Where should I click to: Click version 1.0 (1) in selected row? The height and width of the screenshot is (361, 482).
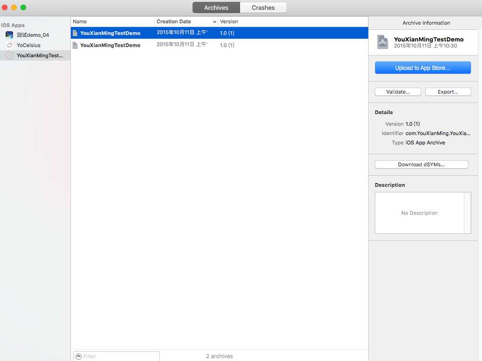pyautogui.click(x=227, y=33)
